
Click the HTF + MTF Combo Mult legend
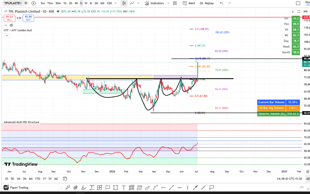click(18, 30)
